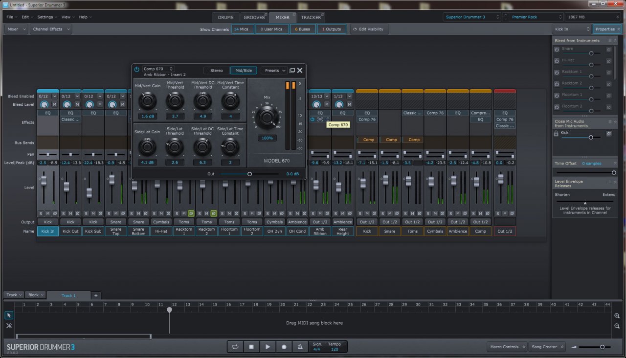The height and width of the screenshot is (358, 626).
Task: Switch Comp 670 to Mid/Side mode
Action: 243,71
